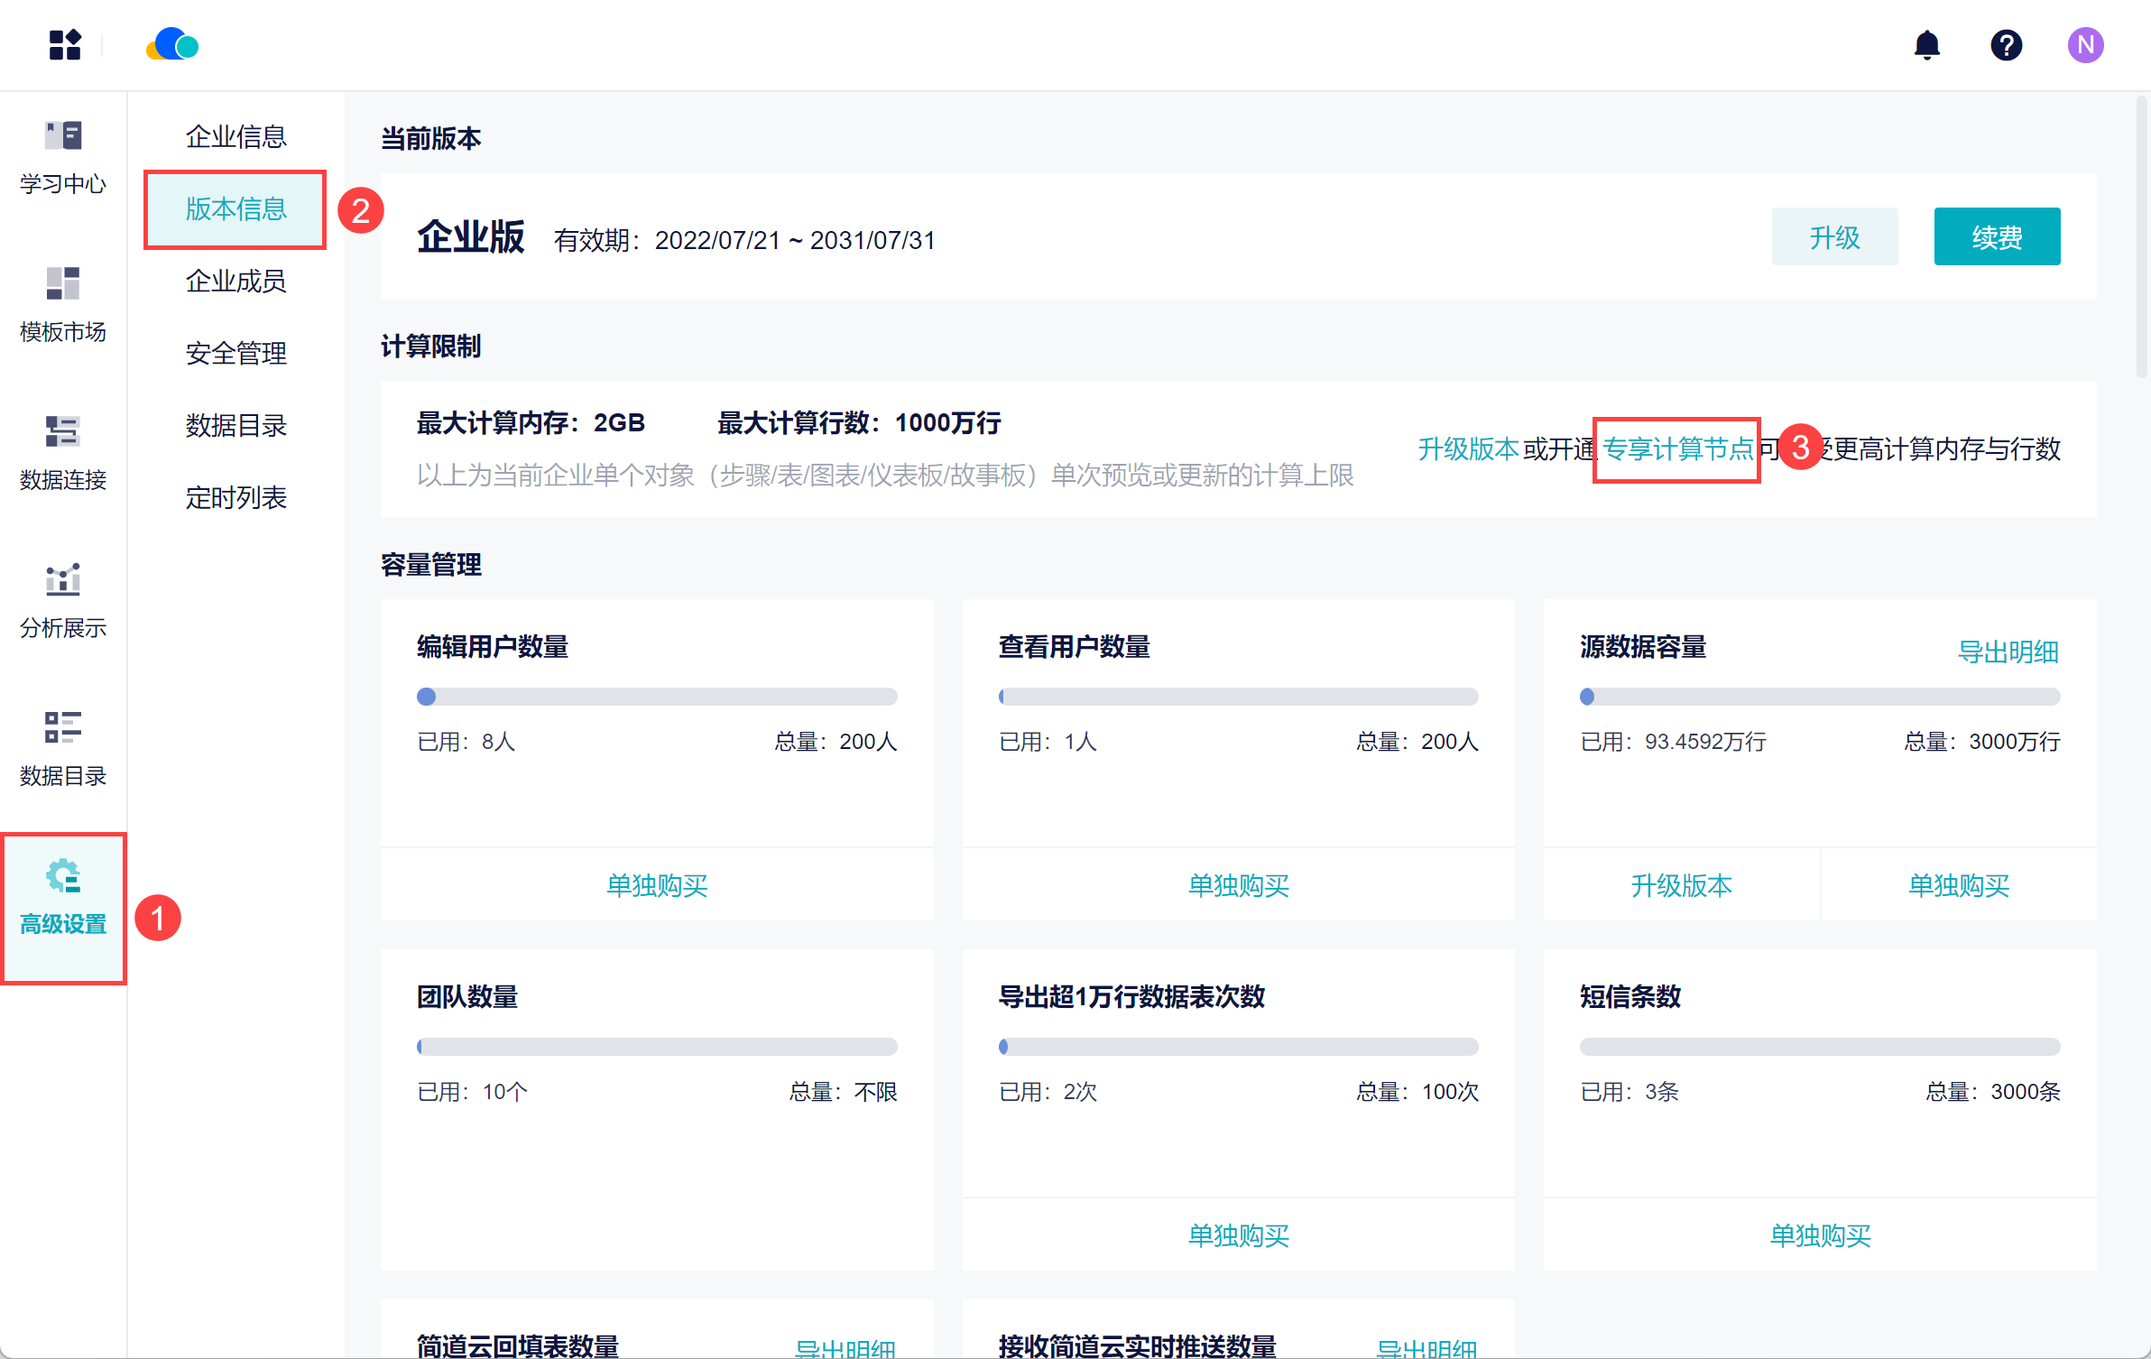Open the user avatar N
Image resolution: width=2151 pixels, height=1359 pixels.
(x=2085, y=45)
